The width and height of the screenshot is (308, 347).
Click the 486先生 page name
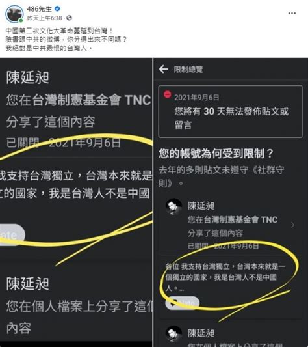coord(40,9)
